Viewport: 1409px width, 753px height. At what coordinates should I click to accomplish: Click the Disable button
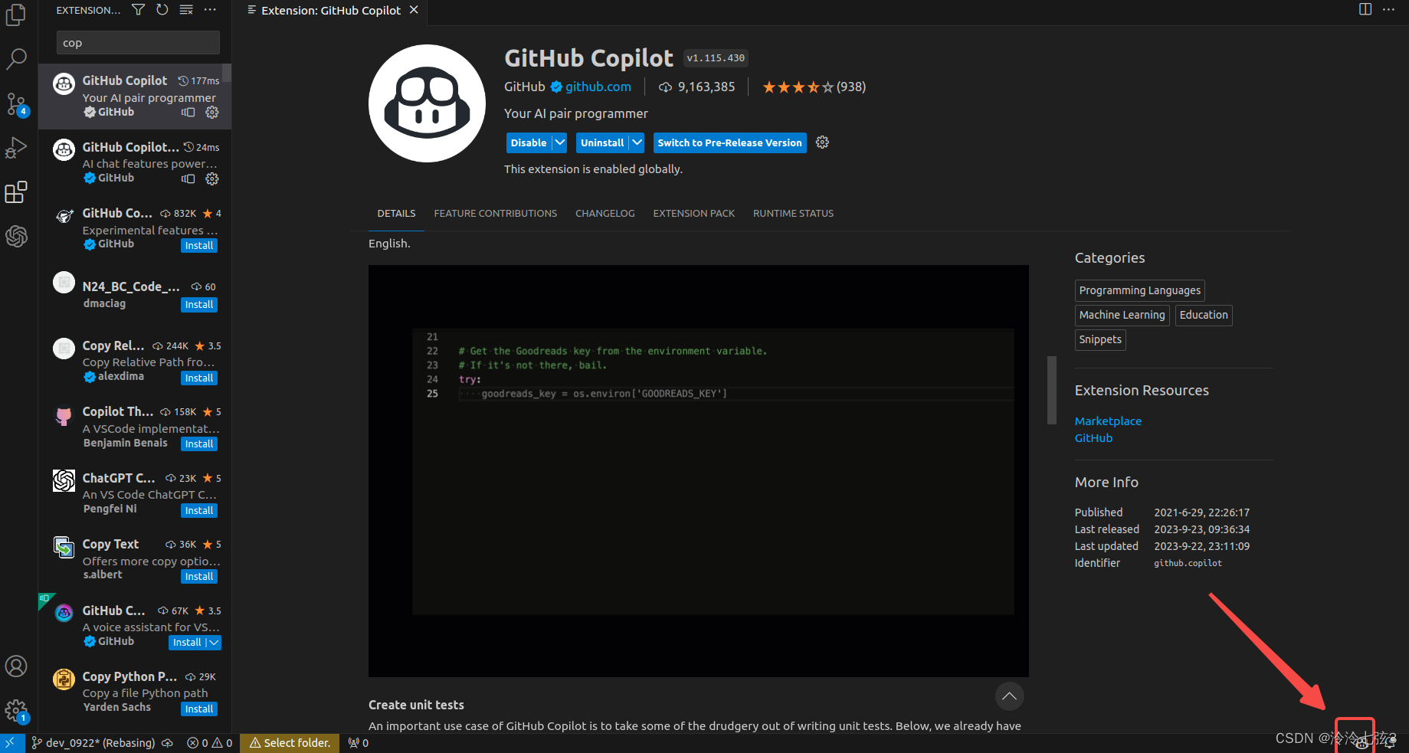pyautogui.click(x=529, y=142)
